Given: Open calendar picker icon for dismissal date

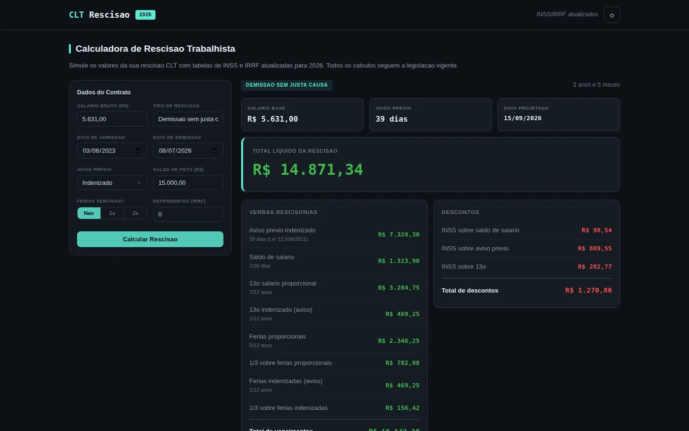Looking at the screenshot, I should [214, 151].
